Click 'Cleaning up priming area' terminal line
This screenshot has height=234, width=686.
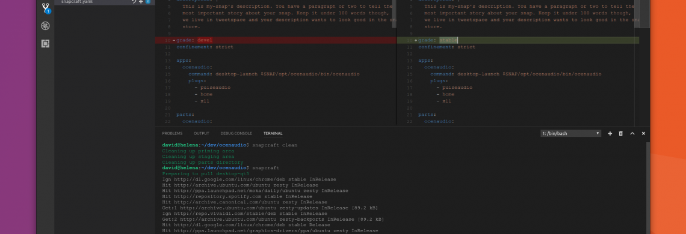198,151
